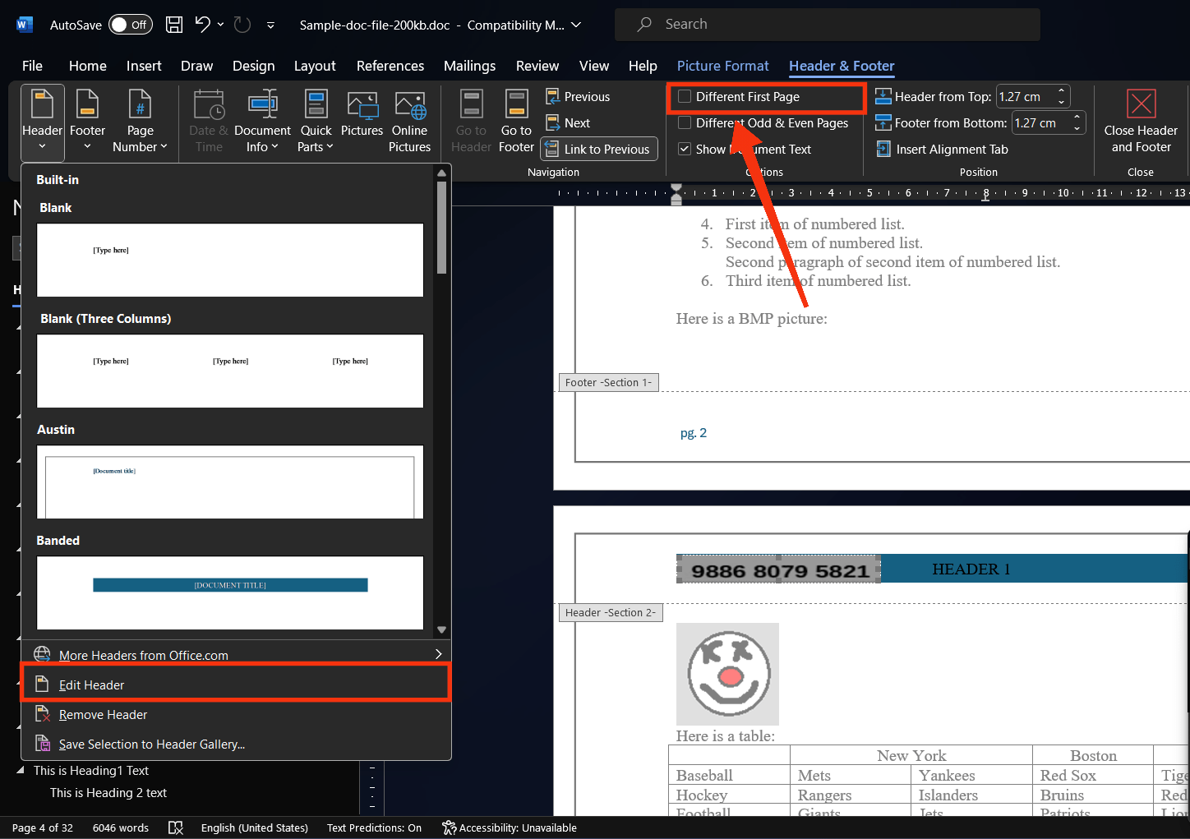Close Header and Footer view
Screen dimensions: 1190x839
(x=1141, y=122)
